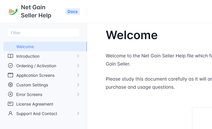Expand the Application Screens chevron

(78, 75)
